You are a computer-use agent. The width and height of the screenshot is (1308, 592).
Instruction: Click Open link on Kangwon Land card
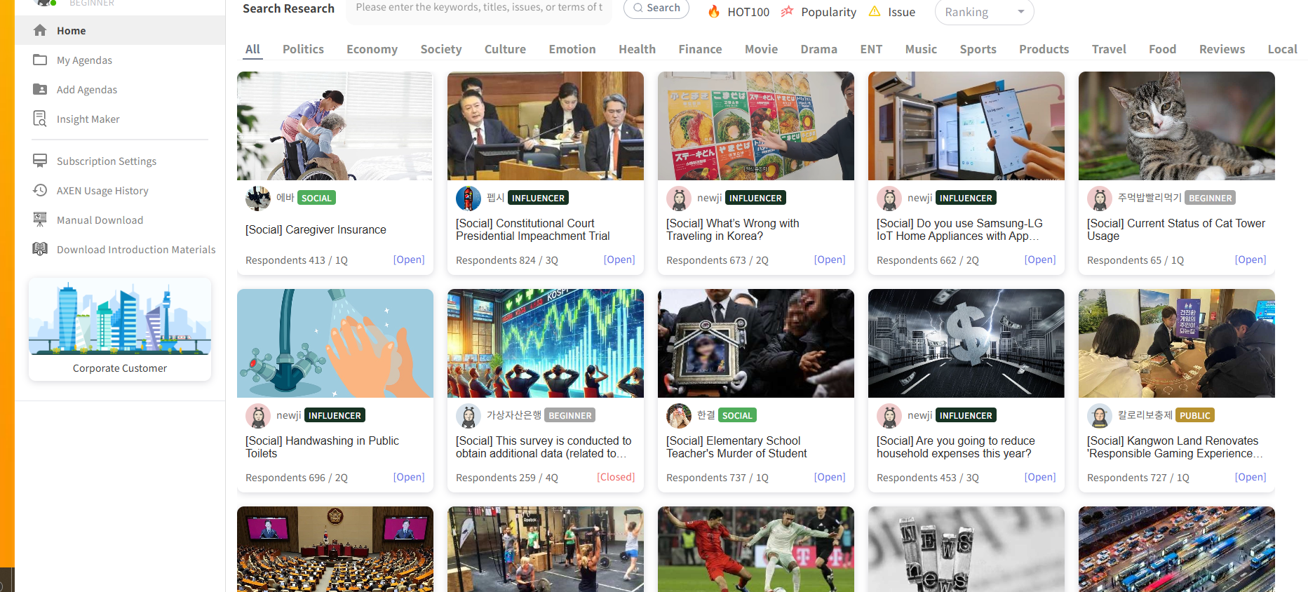[1250, 477]
